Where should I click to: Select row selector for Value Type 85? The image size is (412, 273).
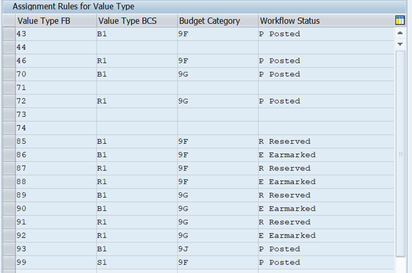point(9,142)
